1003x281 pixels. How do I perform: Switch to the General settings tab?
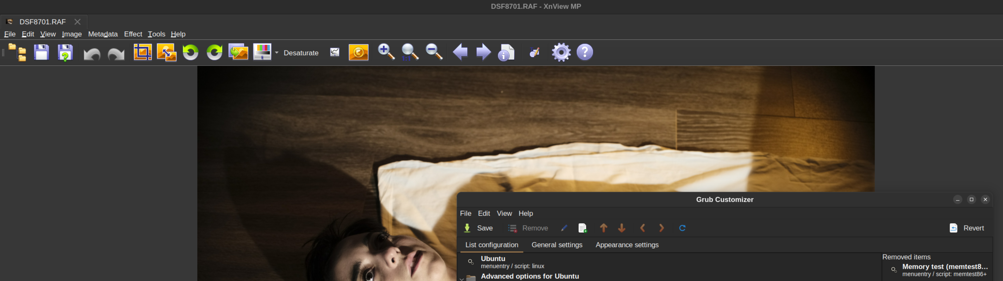[557, 245]
